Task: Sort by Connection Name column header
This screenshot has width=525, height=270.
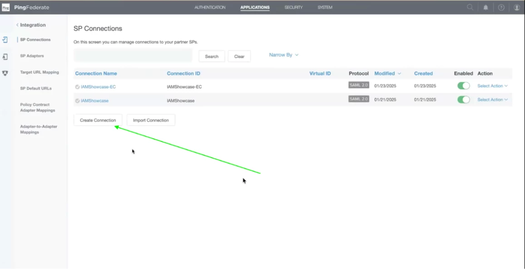Action: coord(96,73)
